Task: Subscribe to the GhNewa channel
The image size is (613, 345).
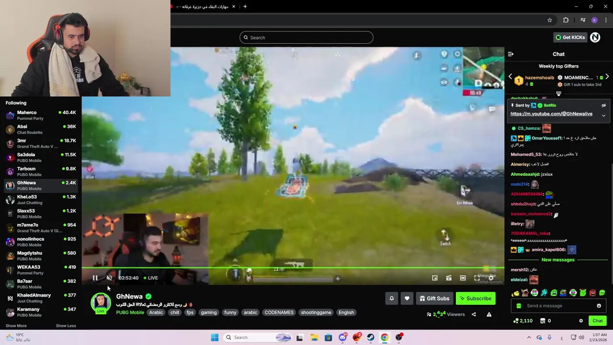Action: 476,299
